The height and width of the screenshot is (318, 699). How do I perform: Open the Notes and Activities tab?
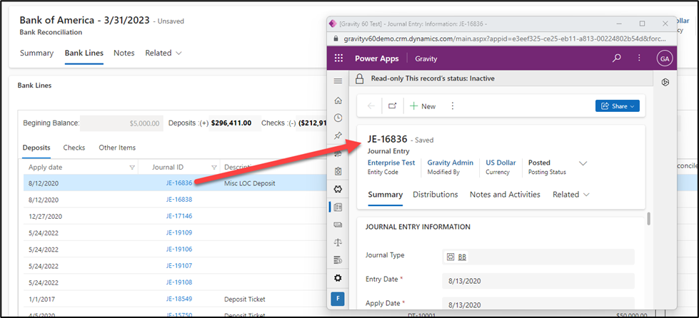click(505, 195)
